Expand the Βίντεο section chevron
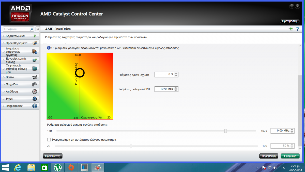This screenshot has width=305, height=172. [x=4, y=77]
